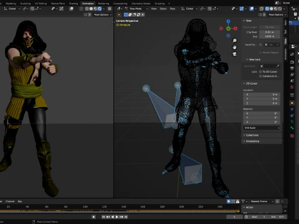Click the zoom view magnifier icon
Viewport: 299px width, 224px height.
pos(234,40)
